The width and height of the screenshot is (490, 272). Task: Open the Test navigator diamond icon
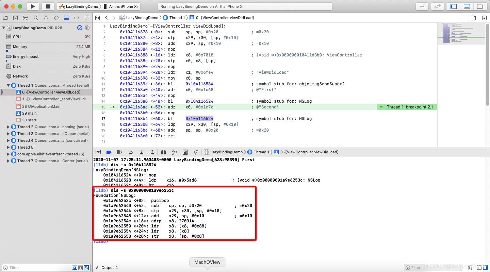56,18
